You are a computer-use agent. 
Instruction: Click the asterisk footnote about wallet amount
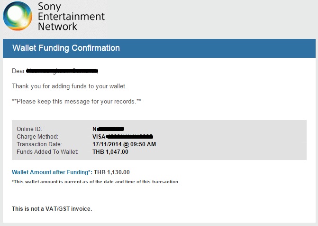pyautogui.click(x=95, y=182)
